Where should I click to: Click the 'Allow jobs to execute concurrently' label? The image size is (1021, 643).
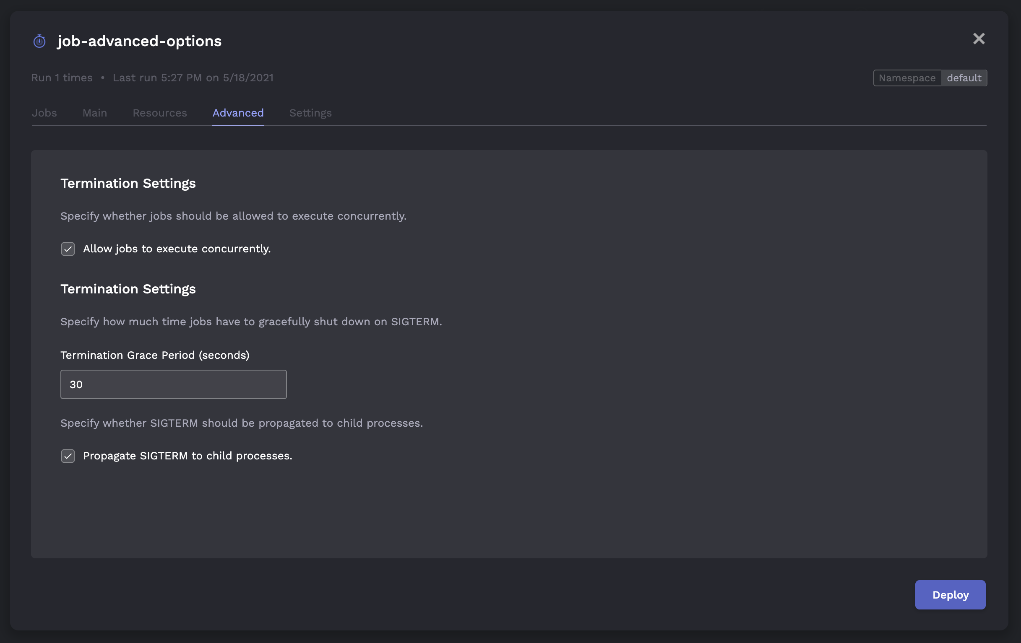176,249
